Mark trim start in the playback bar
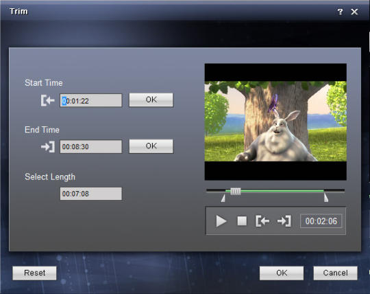Image resolution: width=370 pixels, height=294 pixels. coord(262,221)
